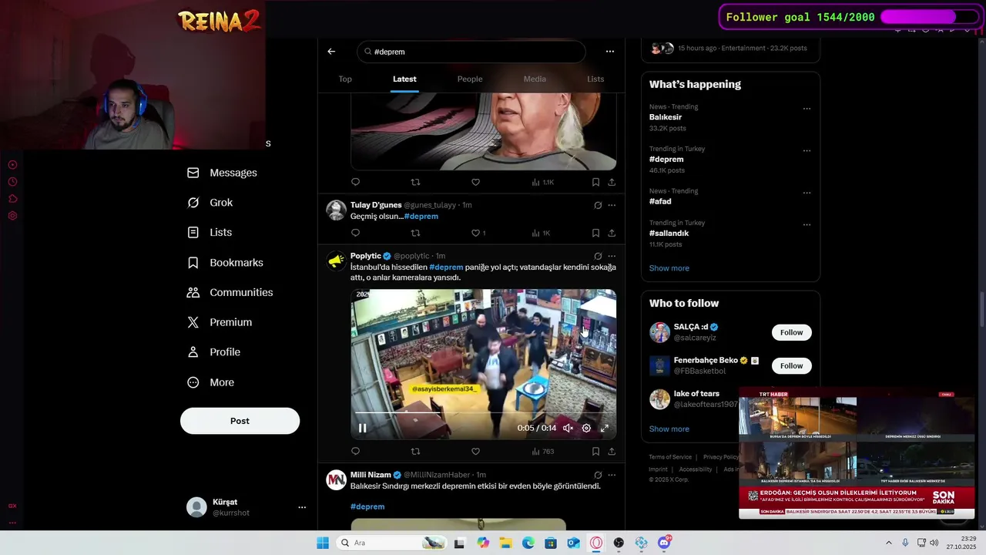Open File Explorer from taskbar
986x555 pixels.
(x=505, y=543)
